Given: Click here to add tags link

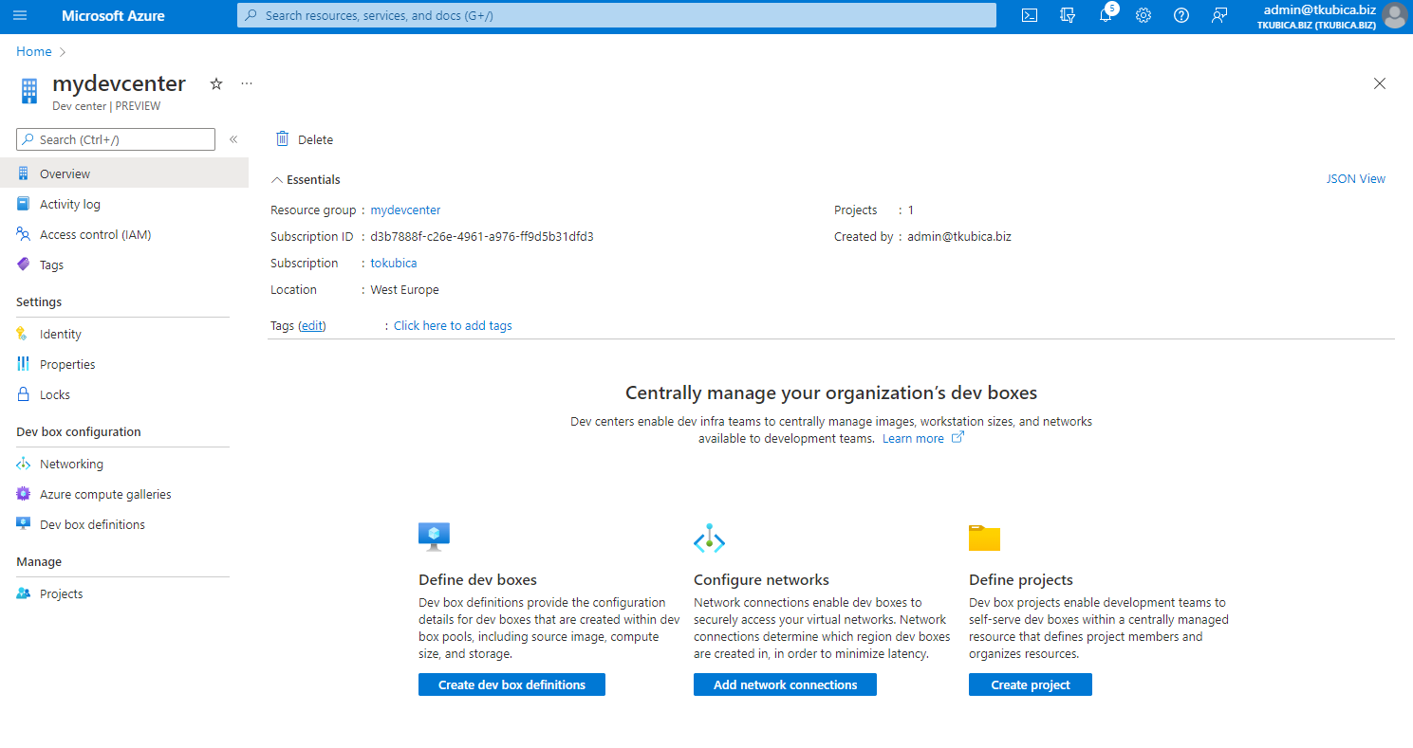Looking at the screenshot, I should [x=453, y=325].
